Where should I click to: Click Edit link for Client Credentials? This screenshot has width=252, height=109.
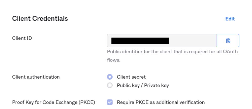[230, 19]
